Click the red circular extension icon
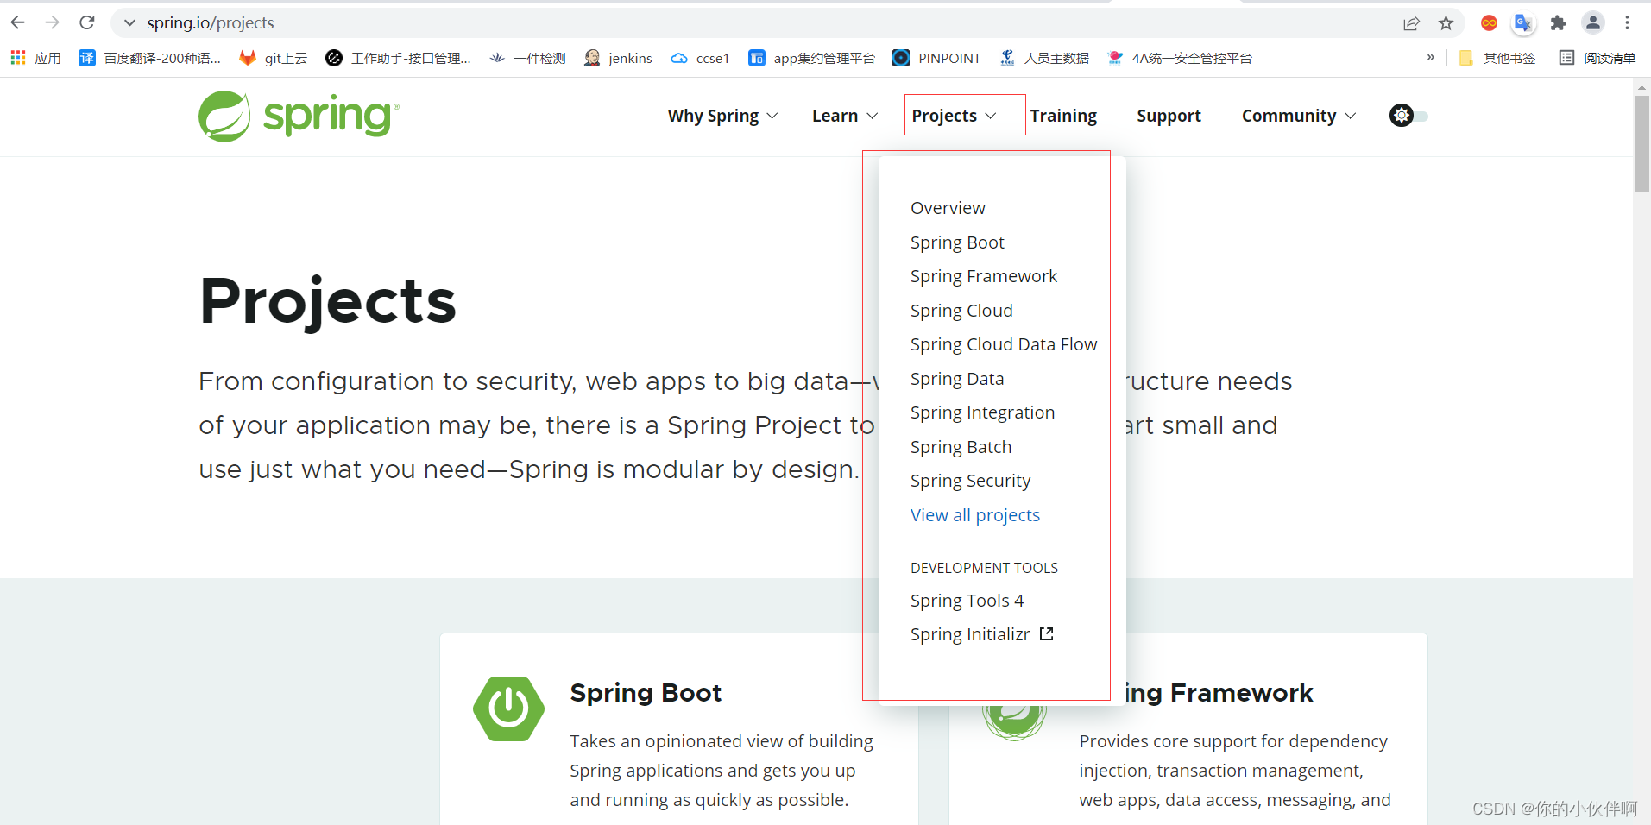The height and width of the screenshot is (825, 1651). [x=1489, y=23]
